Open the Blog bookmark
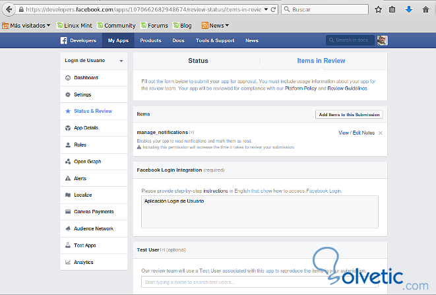Image resolution: width=436 pixels, height=295 pixels. [x=182, y=26]
